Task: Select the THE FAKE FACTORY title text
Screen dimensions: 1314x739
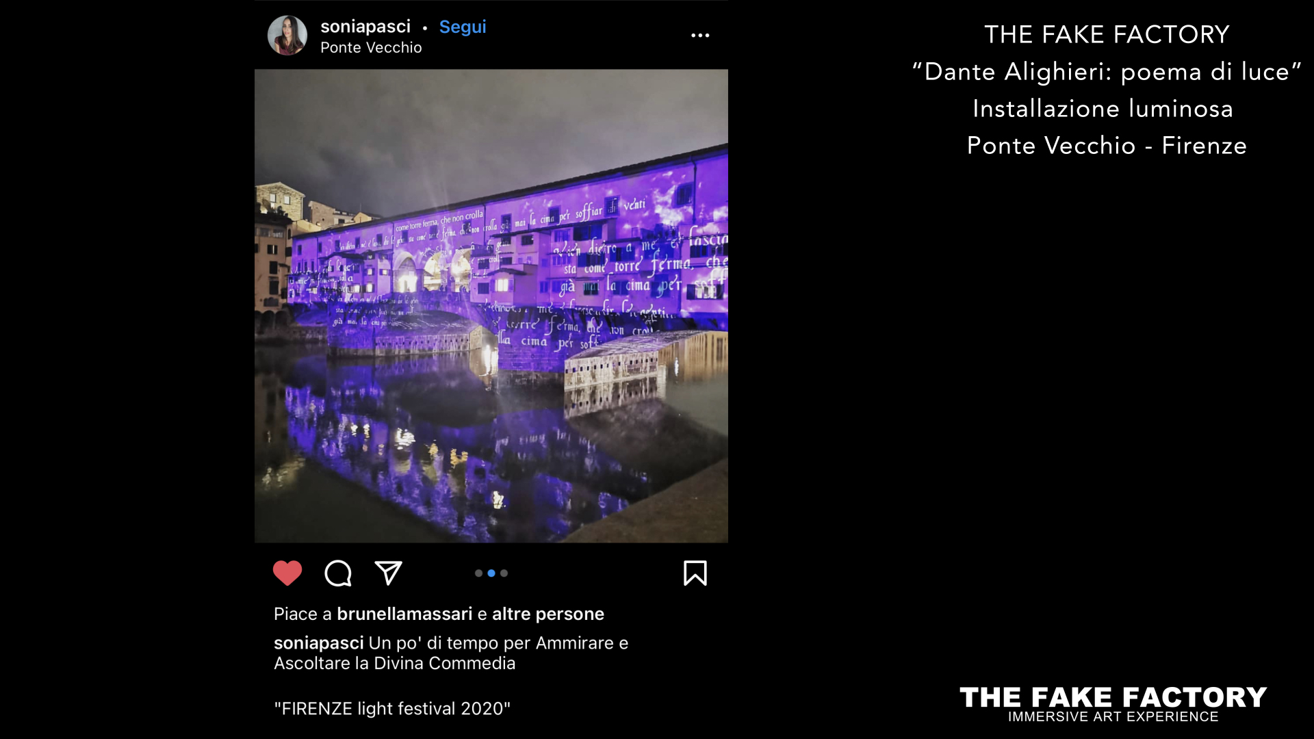Action: click(x=1107, y=35)
